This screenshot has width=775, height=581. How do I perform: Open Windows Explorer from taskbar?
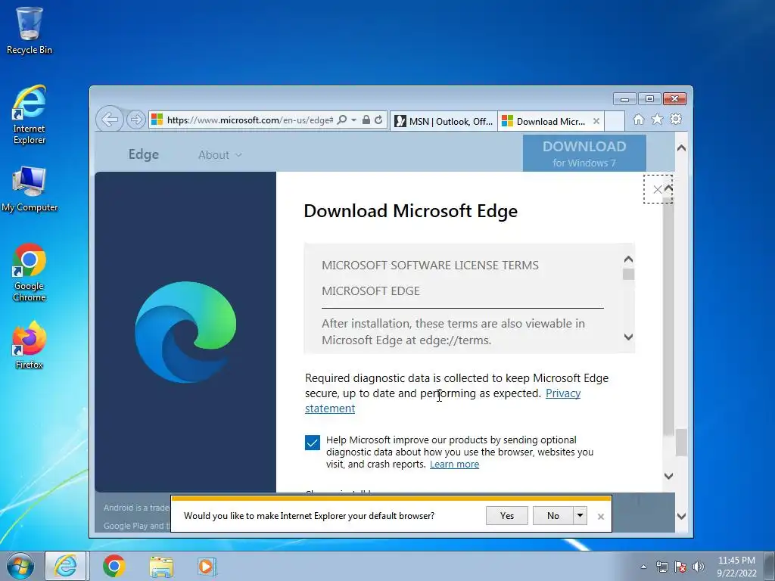pyautogui.click(x=161, y=566)
